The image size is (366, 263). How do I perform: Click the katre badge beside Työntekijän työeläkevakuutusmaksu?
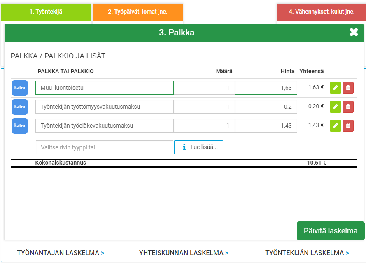[x=20, y=126]
